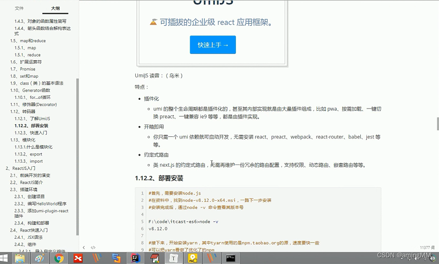Open the command prompt taskbar icon

231,258
